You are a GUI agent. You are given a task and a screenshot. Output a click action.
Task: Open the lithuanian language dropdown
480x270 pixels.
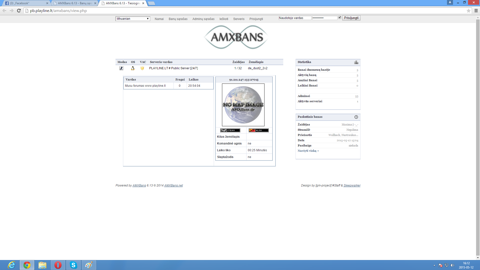point(133,19)
